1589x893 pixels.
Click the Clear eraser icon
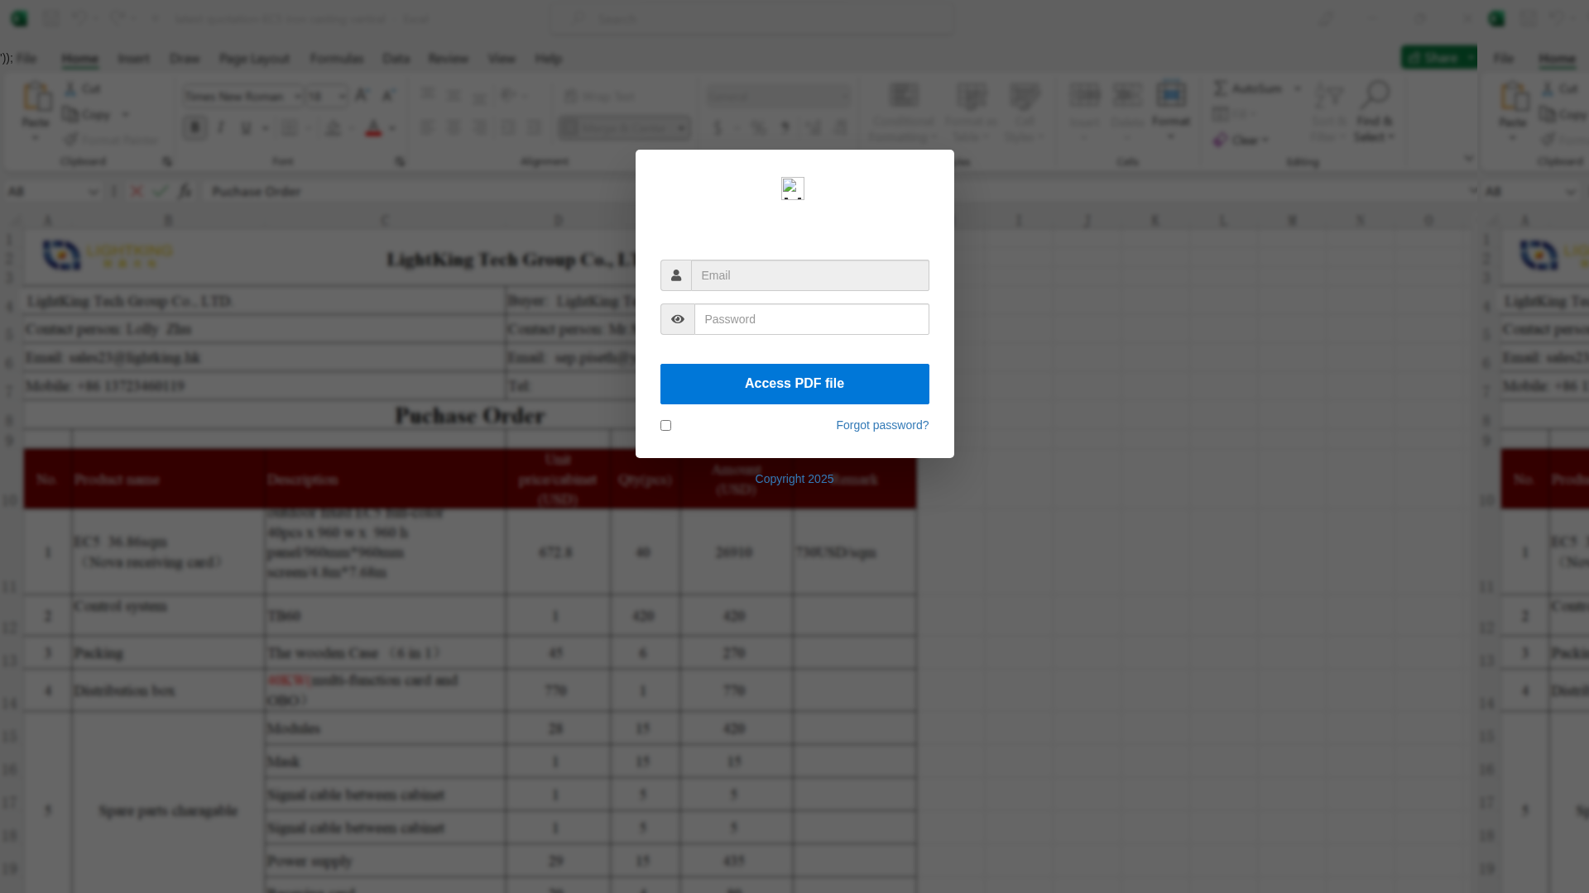point(1220,140)
